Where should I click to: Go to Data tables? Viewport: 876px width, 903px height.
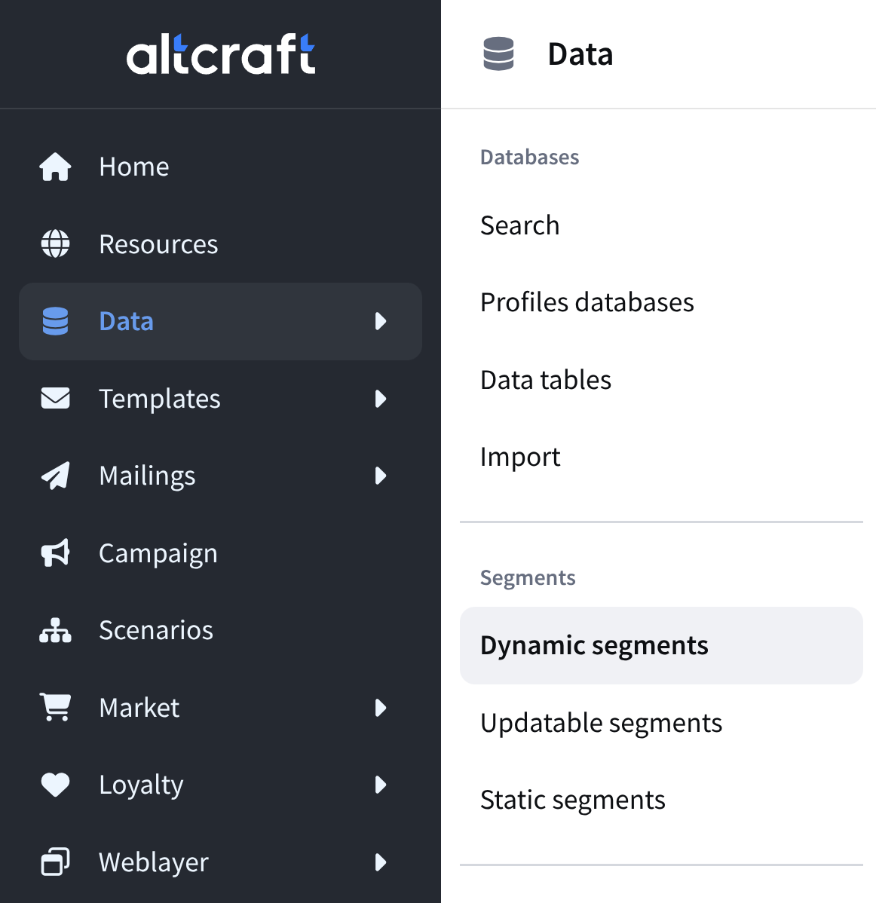pos(546,380)
